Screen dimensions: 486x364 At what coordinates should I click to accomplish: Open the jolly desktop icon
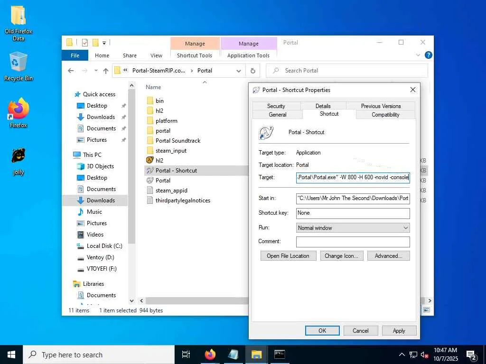coord(19,162)
